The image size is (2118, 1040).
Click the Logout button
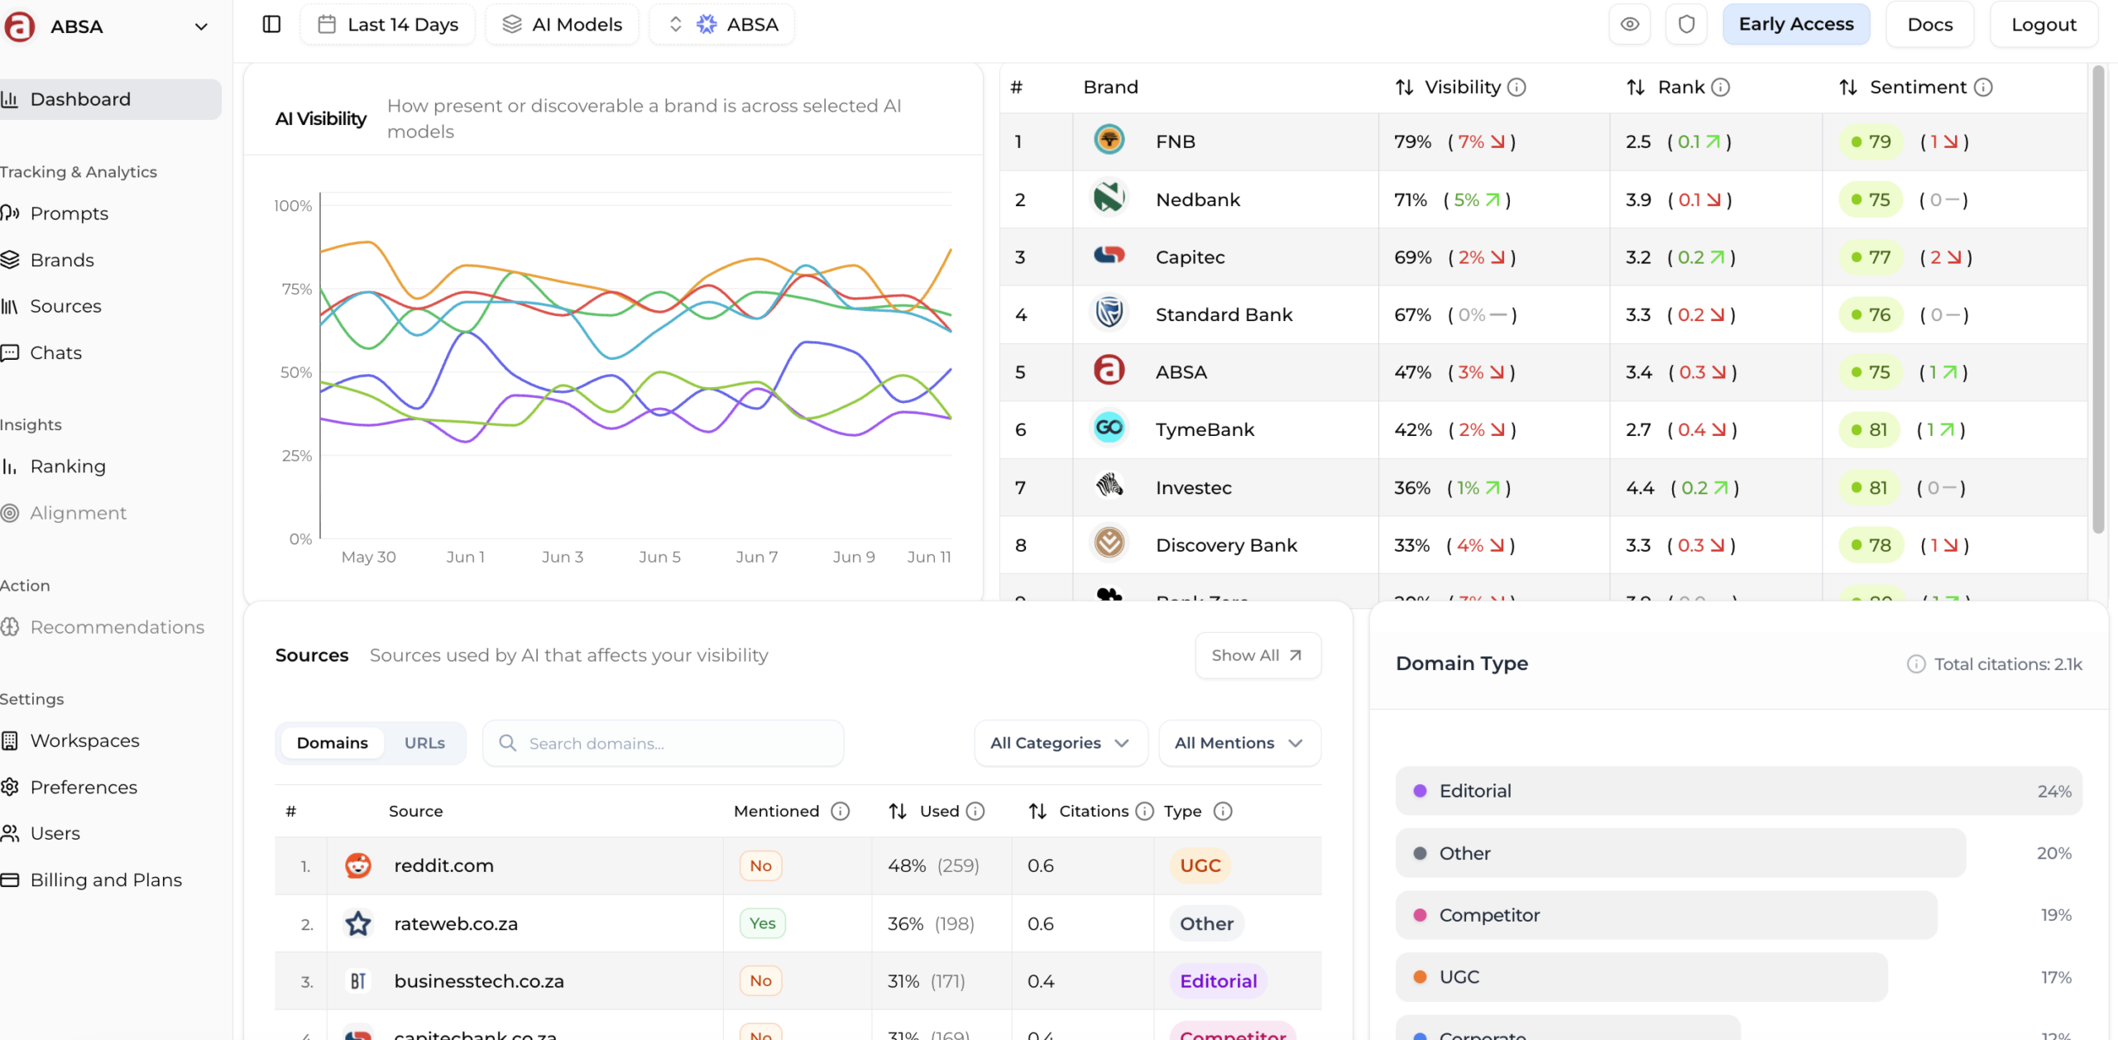[x=2044, y=24]
